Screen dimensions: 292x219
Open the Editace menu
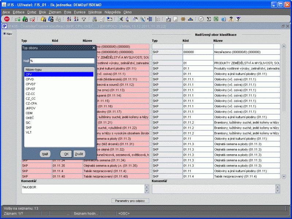point(19,12)
